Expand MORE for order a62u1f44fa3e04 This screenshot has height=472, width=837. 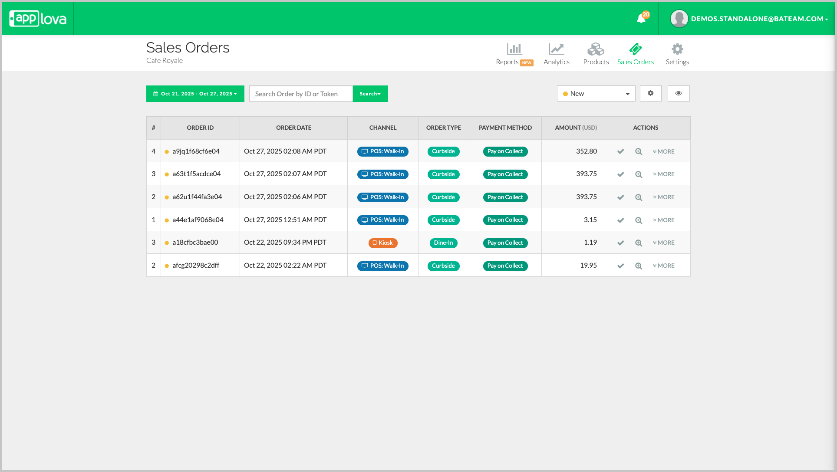click(x=664, y=197)
